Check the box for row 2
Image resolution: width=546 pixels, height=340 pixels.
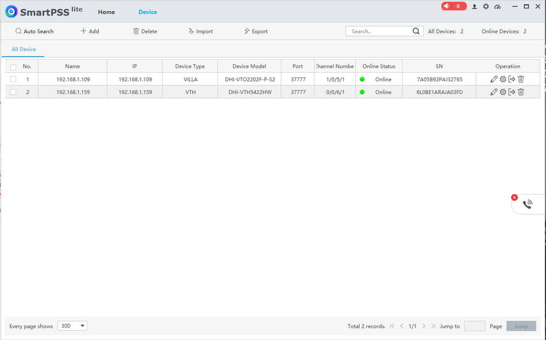pos(13,92)
